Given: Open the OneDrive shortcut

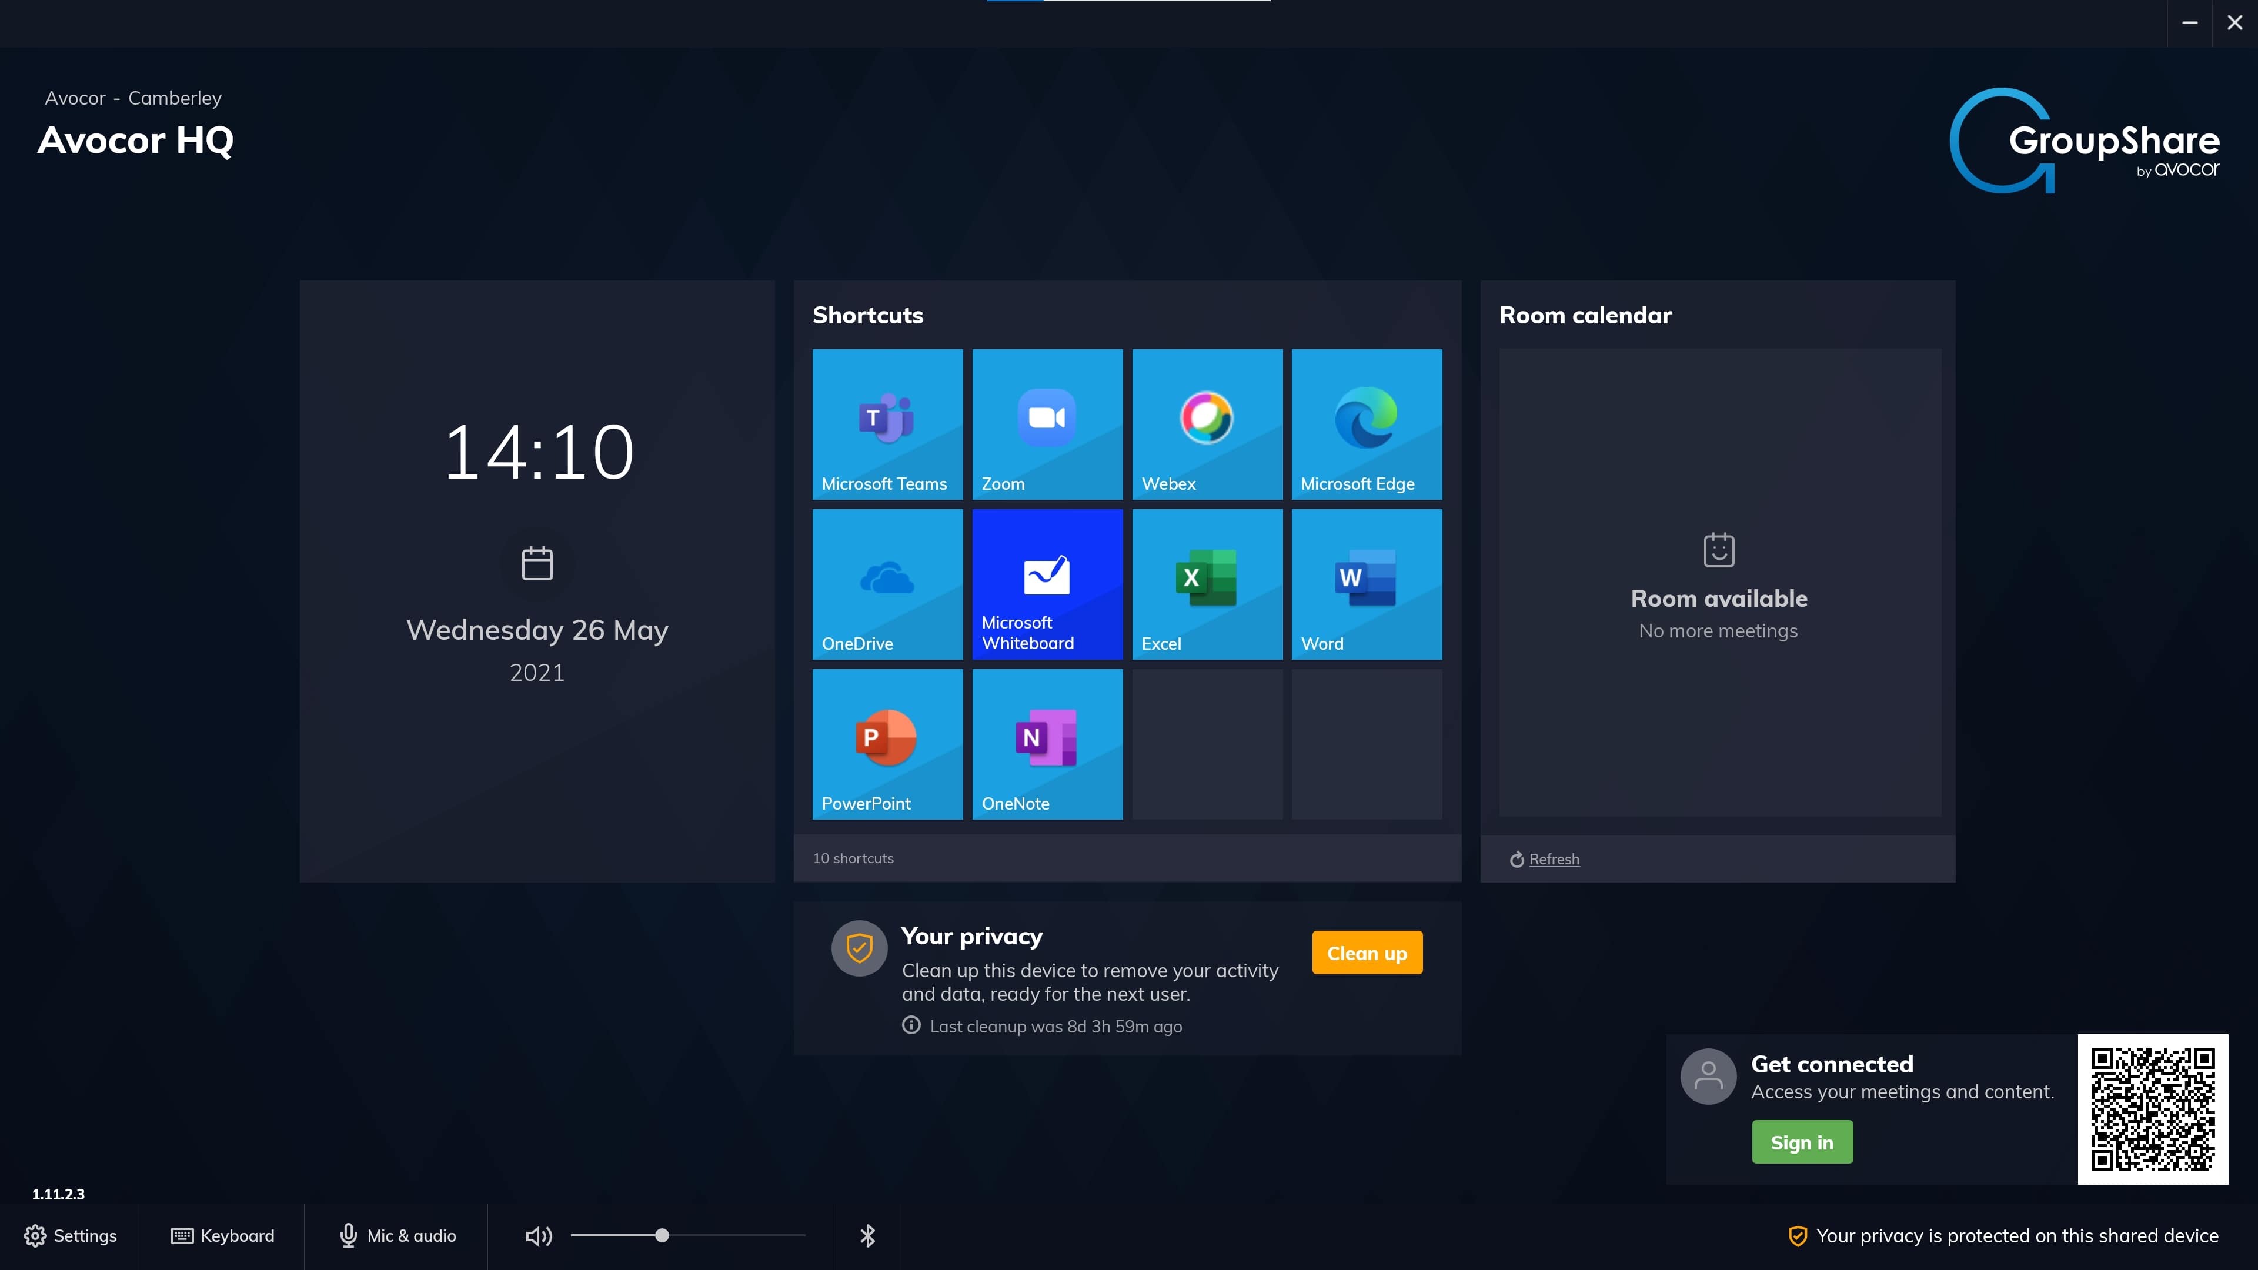Looking at the screenshot, I should [x=887, y=584].
